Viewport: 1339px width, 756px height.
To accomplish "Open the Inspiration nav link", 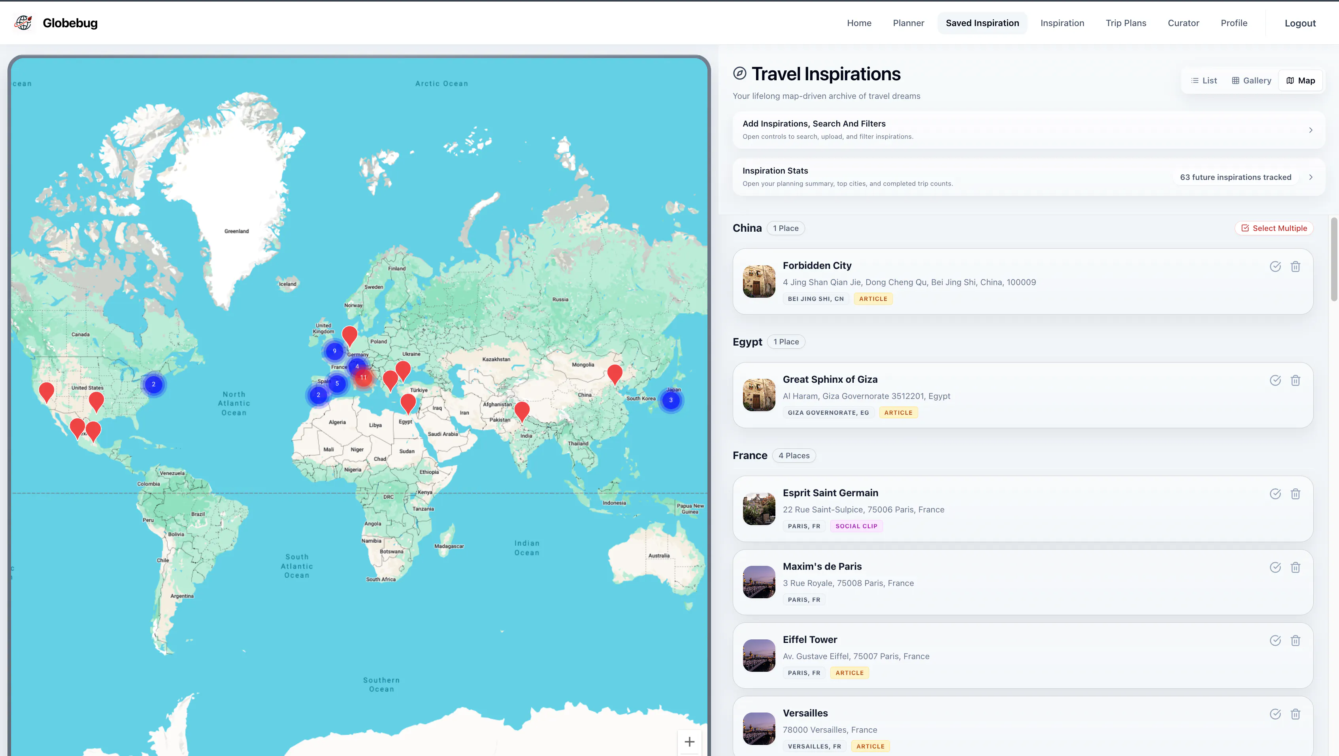I will tap(1062, 23).
